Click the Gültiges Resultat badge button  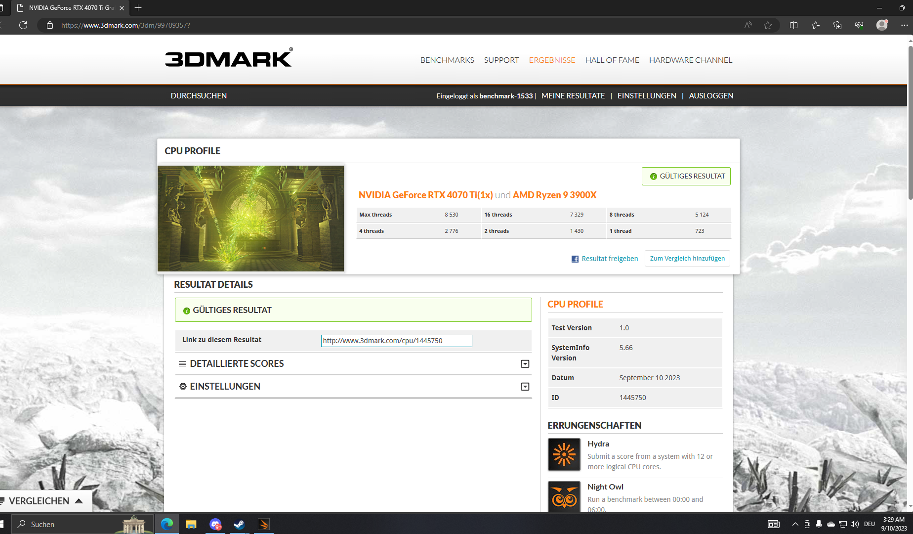(686, 176)
